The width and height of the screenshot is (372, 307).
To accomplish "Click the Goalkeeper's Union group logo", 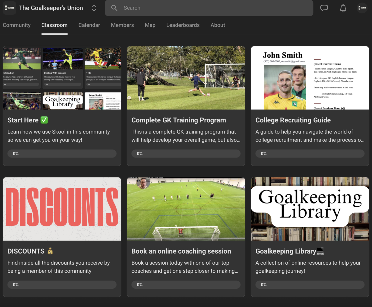I will click(x=10, y=8).
